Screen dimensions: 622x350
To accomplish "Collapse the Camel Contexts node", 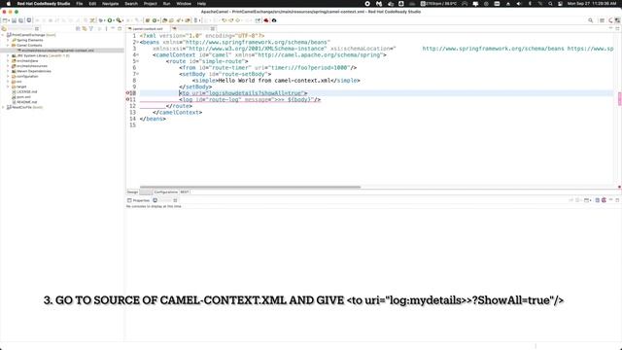I will [8, 46].
